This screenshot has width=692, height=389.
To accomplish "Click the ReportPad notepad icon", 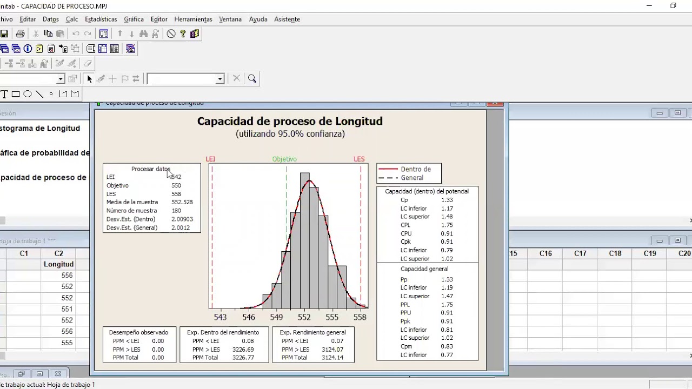I will [x=51, y=49].
